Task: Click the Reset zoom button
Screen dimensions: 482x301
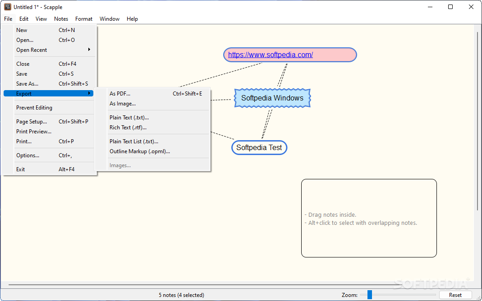Action: click(455, 295)
